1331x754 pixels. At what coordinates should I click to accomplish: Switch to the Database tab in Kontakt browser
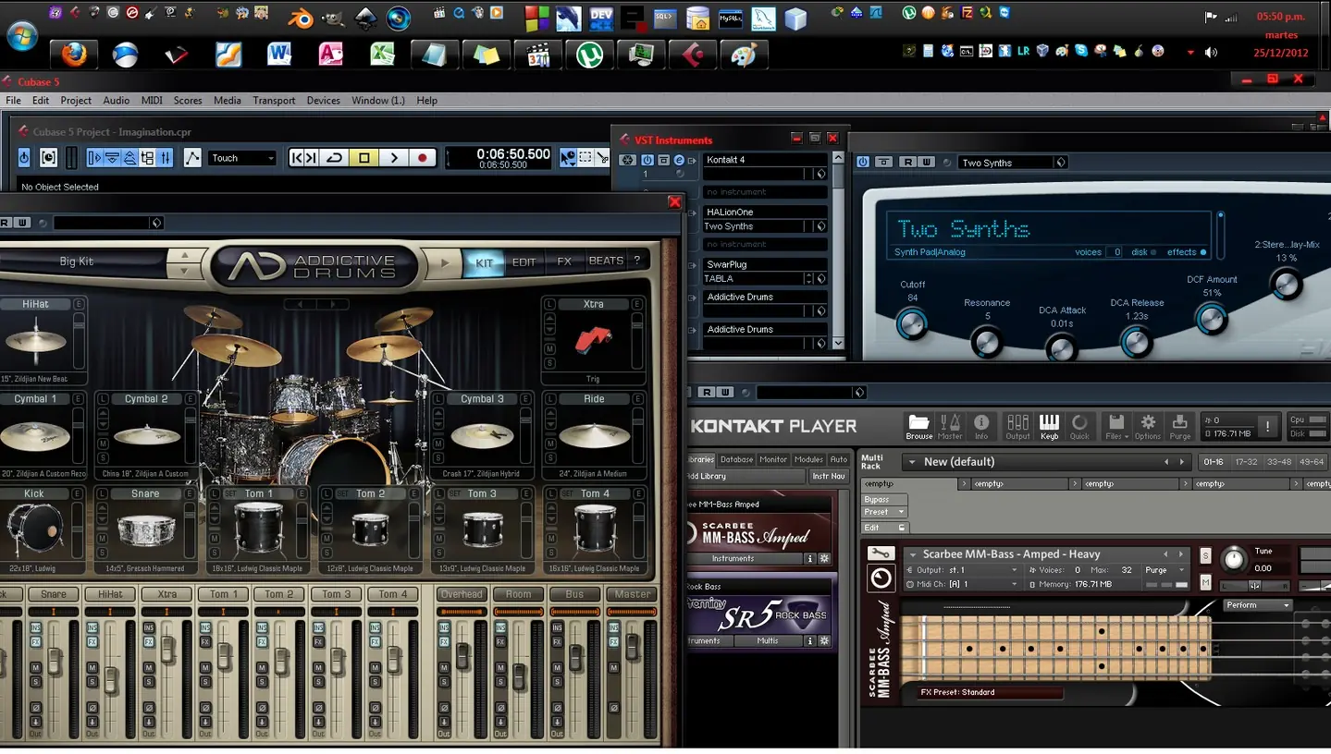click(x=736, y=459)
